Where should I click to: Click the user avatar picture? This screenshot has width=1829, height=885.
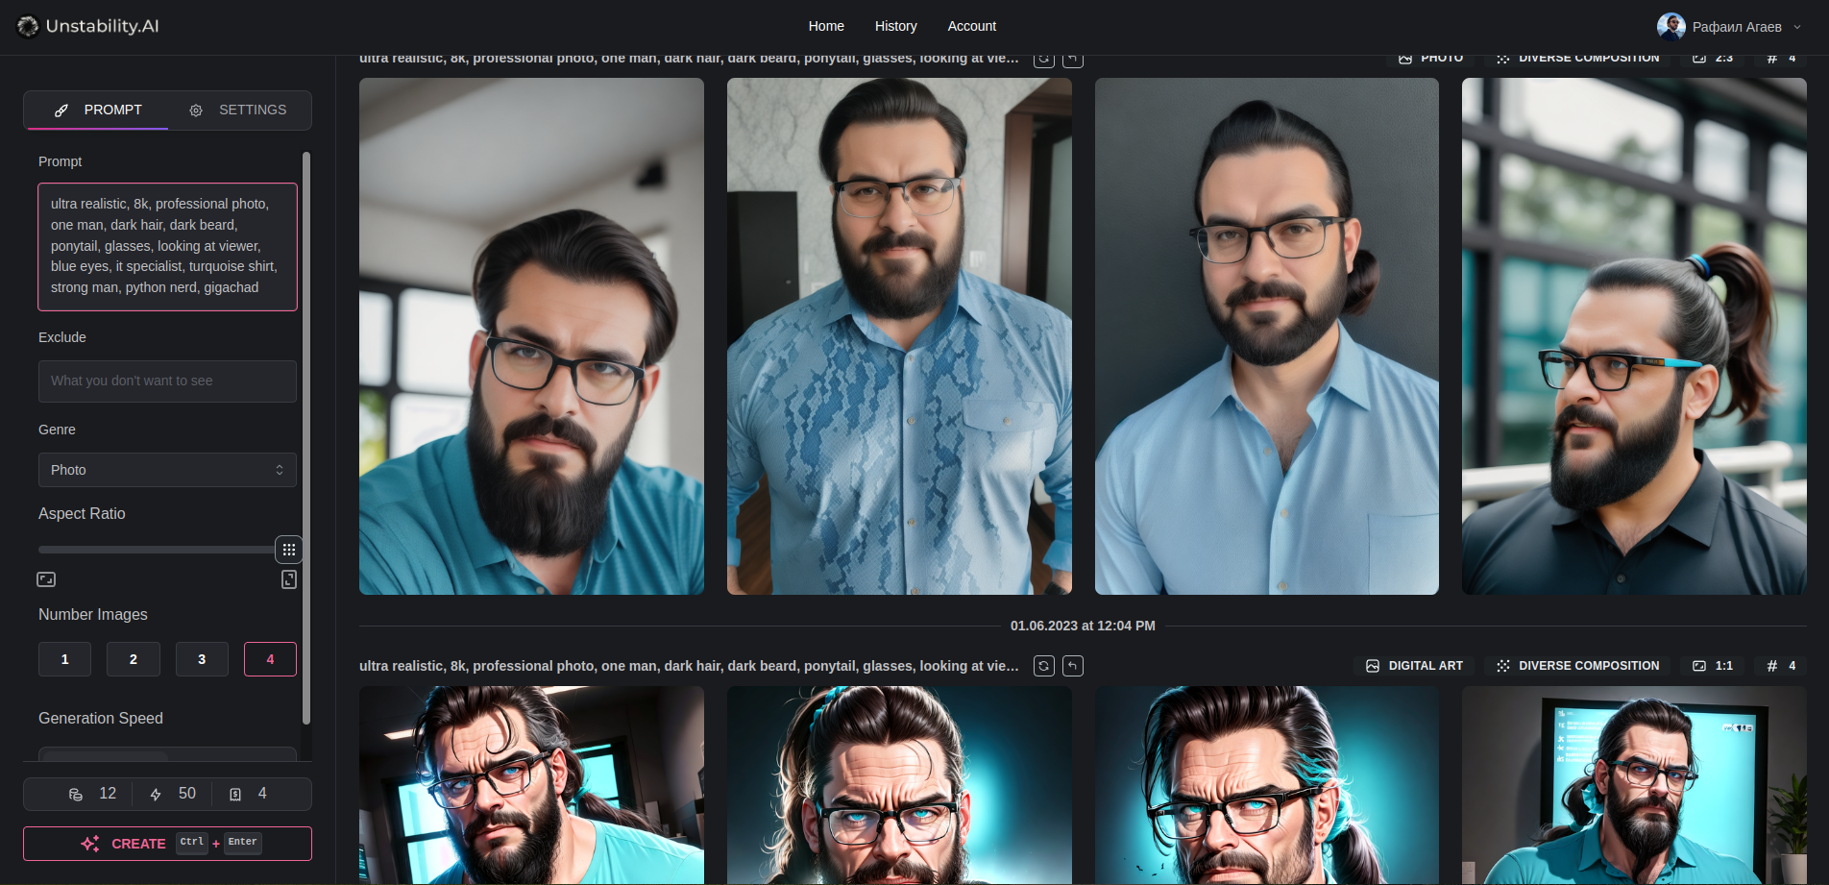coord(1670,27)
